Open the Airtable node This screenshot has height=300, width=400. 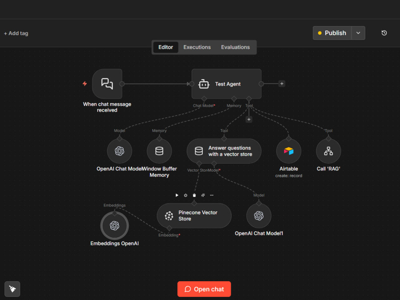point(288,151)
